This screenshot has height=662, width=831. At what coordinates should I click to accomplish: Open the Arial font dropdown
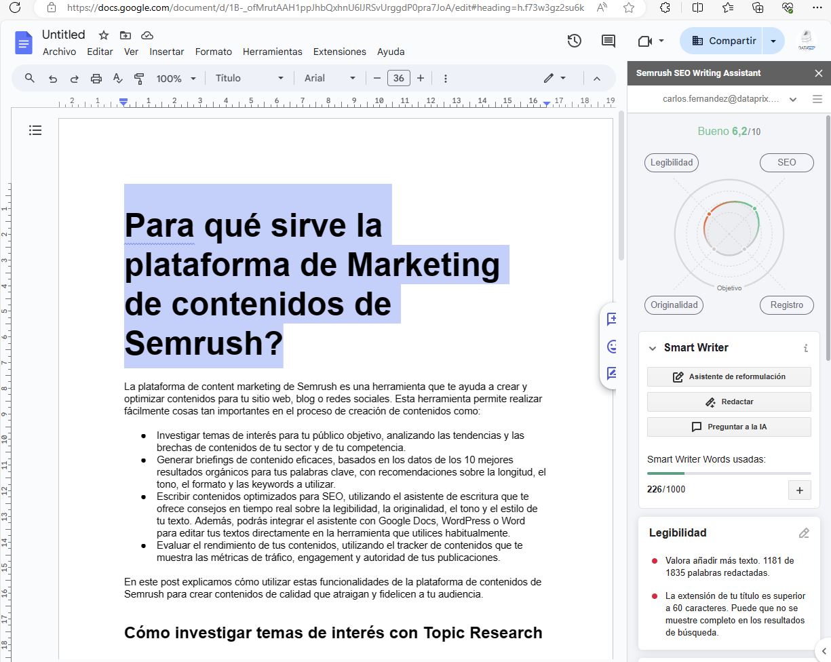pyautogui.click(x=330, y=79)
